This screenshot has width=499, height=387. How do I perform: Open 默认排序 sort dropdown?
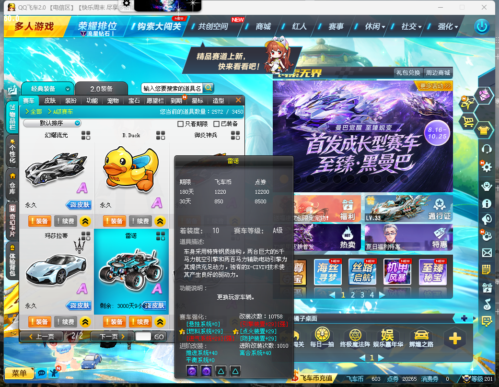pyautogui.click(x=52, y=123)
